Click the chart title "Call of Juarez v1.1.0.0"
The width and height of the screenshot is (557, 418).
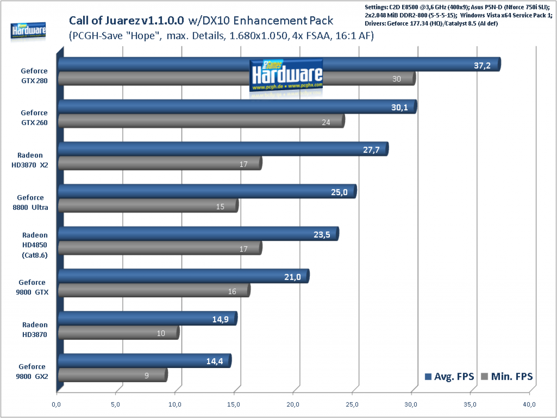click(127, 20)
